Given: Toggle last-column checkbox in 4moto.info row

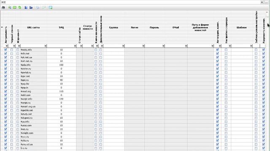Looking at the screenshot, I should coord(263,50).
